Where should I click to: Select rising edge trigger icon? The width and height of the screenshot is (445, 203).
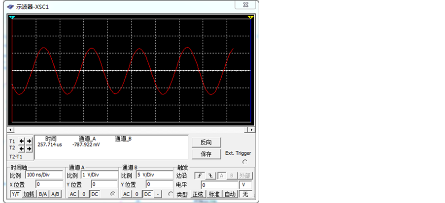(199, 175)
